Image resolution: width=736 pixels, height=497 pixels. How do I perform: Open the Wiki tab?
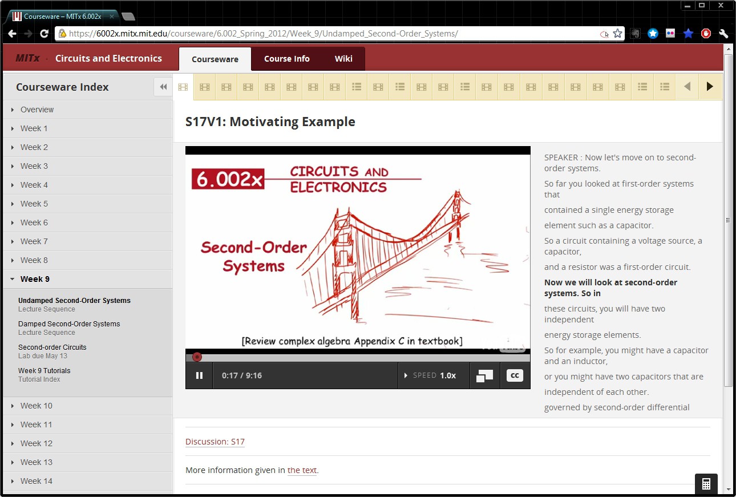point(343,59)
